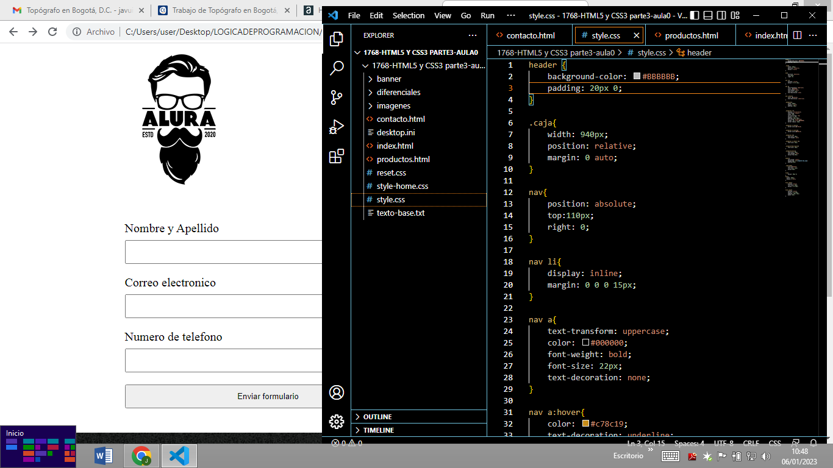Screen dimensions: 833x468
Task: Change UTF-8 encoding in status bar
Action: 723,443
